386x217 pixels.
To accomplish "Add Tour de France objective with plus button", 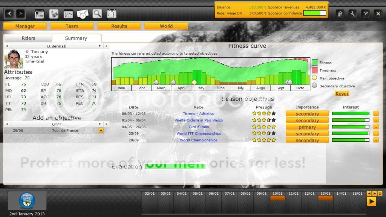I will [101, 130].
